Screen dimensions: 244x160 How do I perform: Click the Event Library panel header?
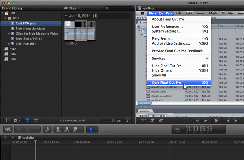[x=12, y=8]
